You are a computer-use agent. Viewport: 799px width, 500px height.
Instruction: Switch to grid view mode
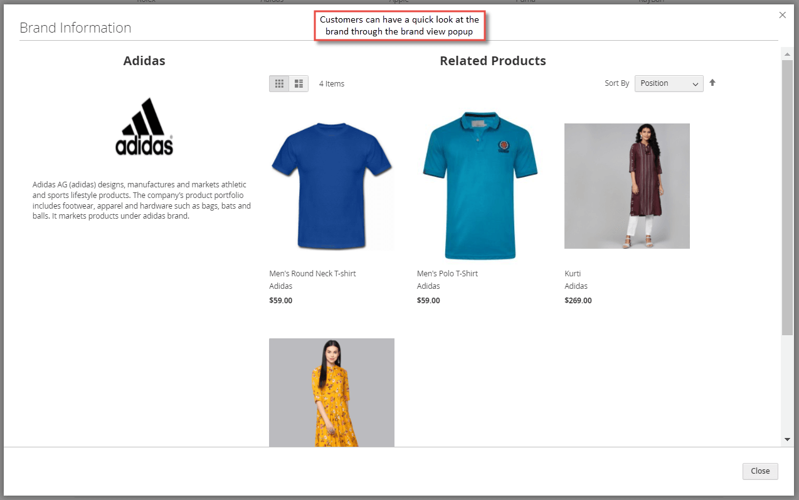point(279,83)
